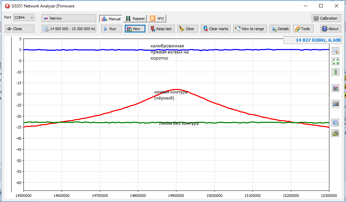Switch to VFO mode
Image resolution: width=346 pixels, height=202 pixels.
pyautogui.click(x=157, y=19)
